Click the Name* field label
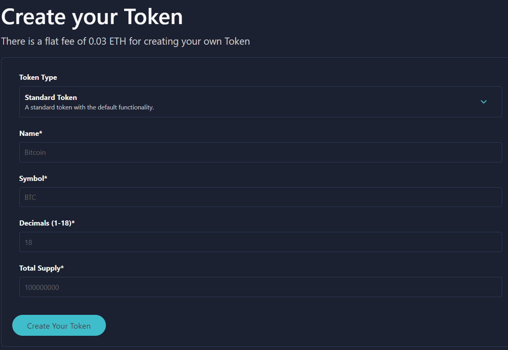The height and width of the screenshot is (350, 508). (30, 133)
